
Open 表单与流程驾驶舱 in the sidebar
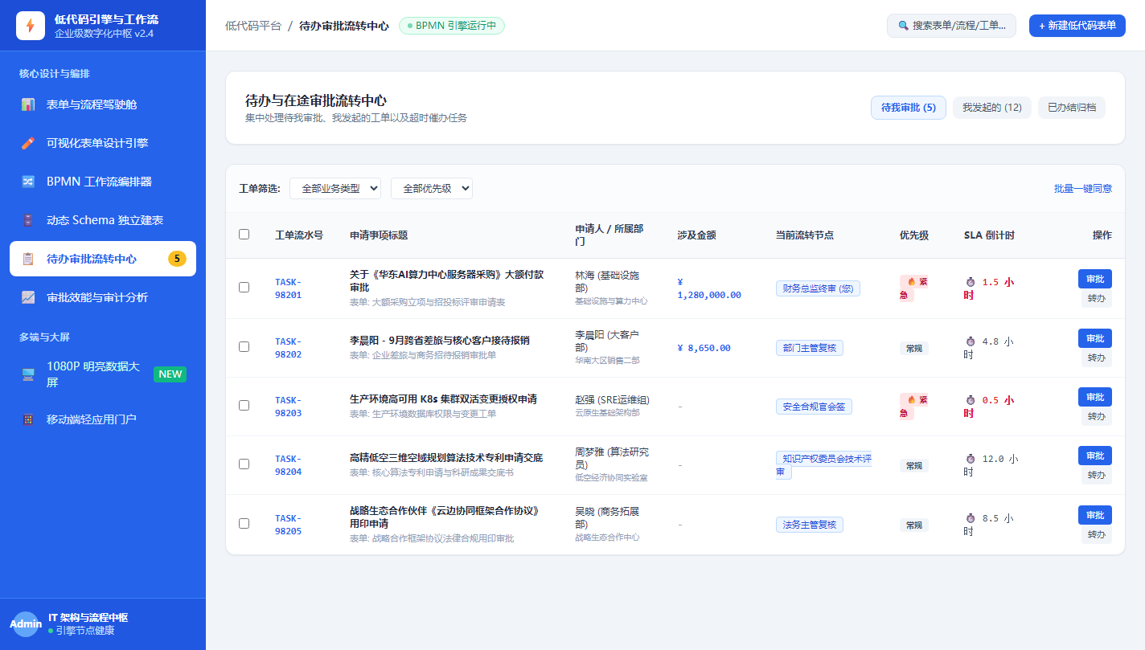[x=103, y=104]
